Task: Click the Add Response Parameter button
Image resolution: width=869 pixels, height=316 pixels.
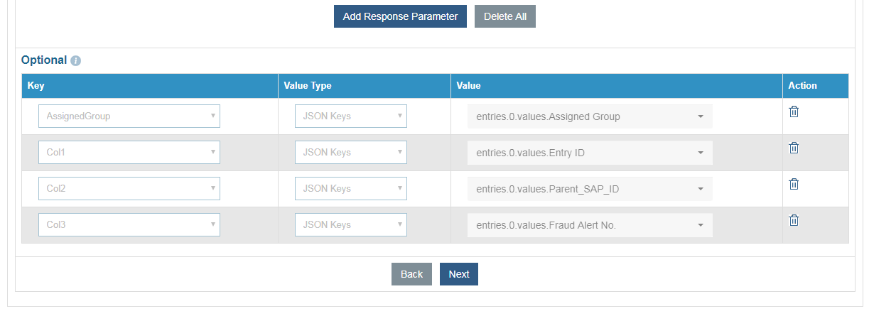Action: (x=400, y=16)
